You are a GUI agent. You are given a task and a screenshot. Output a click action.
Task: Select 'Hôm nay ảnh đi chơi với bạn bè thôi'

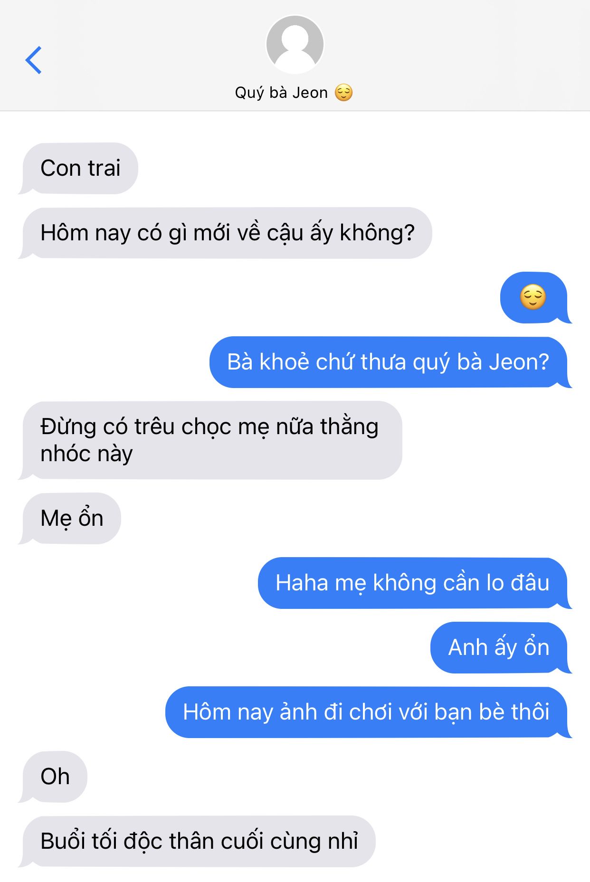[369, 712]
